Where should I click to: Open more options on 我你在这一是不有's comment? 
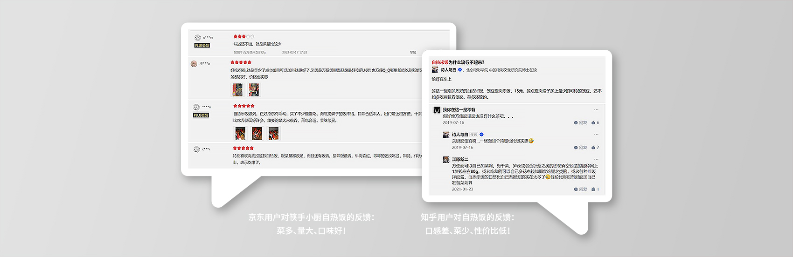[596, 110]
